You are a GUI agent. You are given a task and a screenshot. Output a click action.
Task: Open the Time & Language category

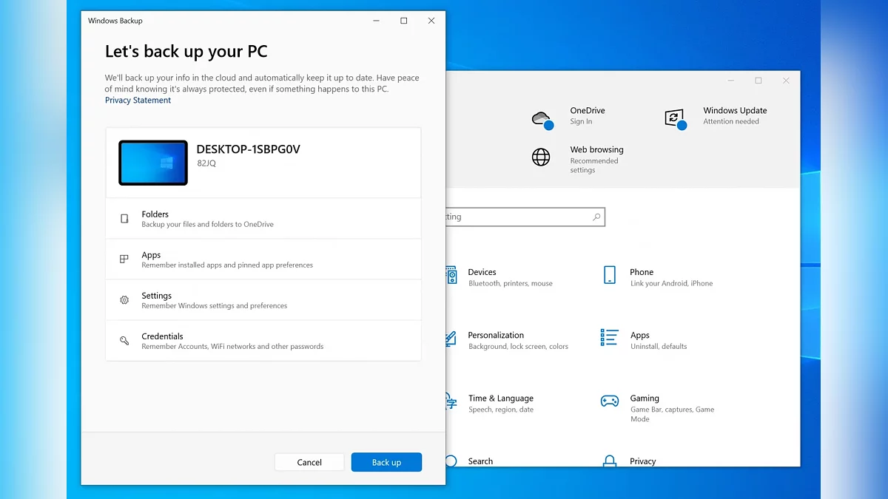500,403
